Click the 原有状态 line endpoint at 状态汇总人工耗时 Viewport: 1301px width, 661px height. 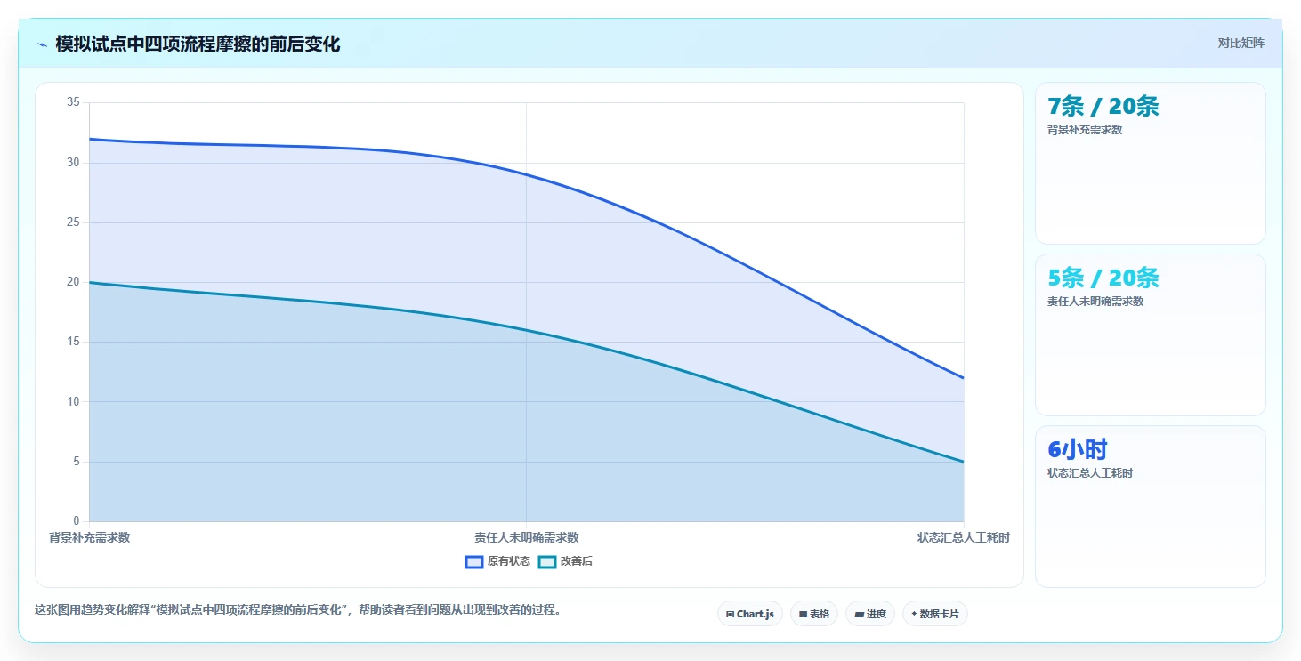coord(964,378)
